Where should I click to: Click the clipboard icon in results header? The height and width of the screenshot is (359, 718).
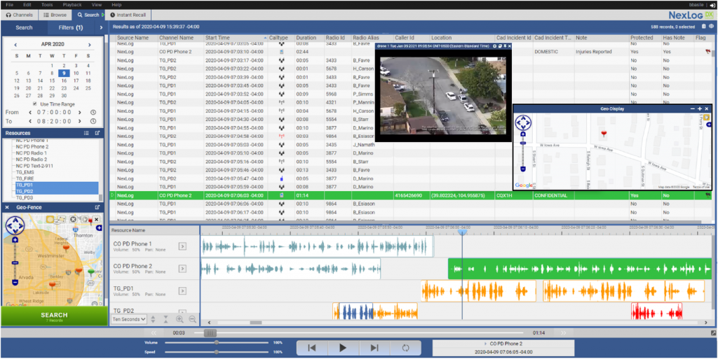[704, 27]
